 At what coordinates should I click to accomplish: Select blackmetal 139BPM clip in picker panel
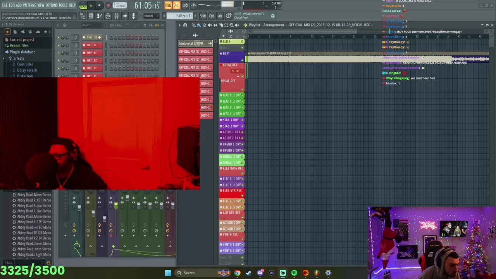[195, 43]
